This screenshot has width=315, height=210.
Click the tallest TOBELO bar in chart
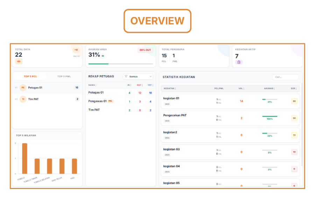(x=24, y=158)
